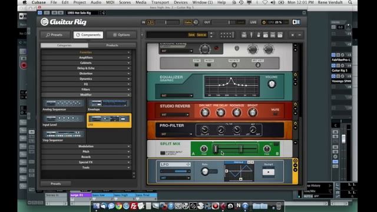The height and width of the screenshot is (212, 377).
Task: Switch to the Options tab
Action: [x=121, y=35]
